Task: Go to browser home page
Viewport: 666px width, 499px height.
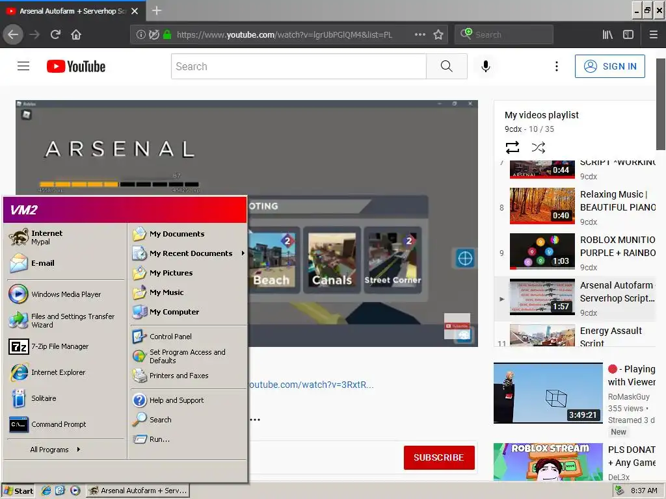Action: coord(76,34)
